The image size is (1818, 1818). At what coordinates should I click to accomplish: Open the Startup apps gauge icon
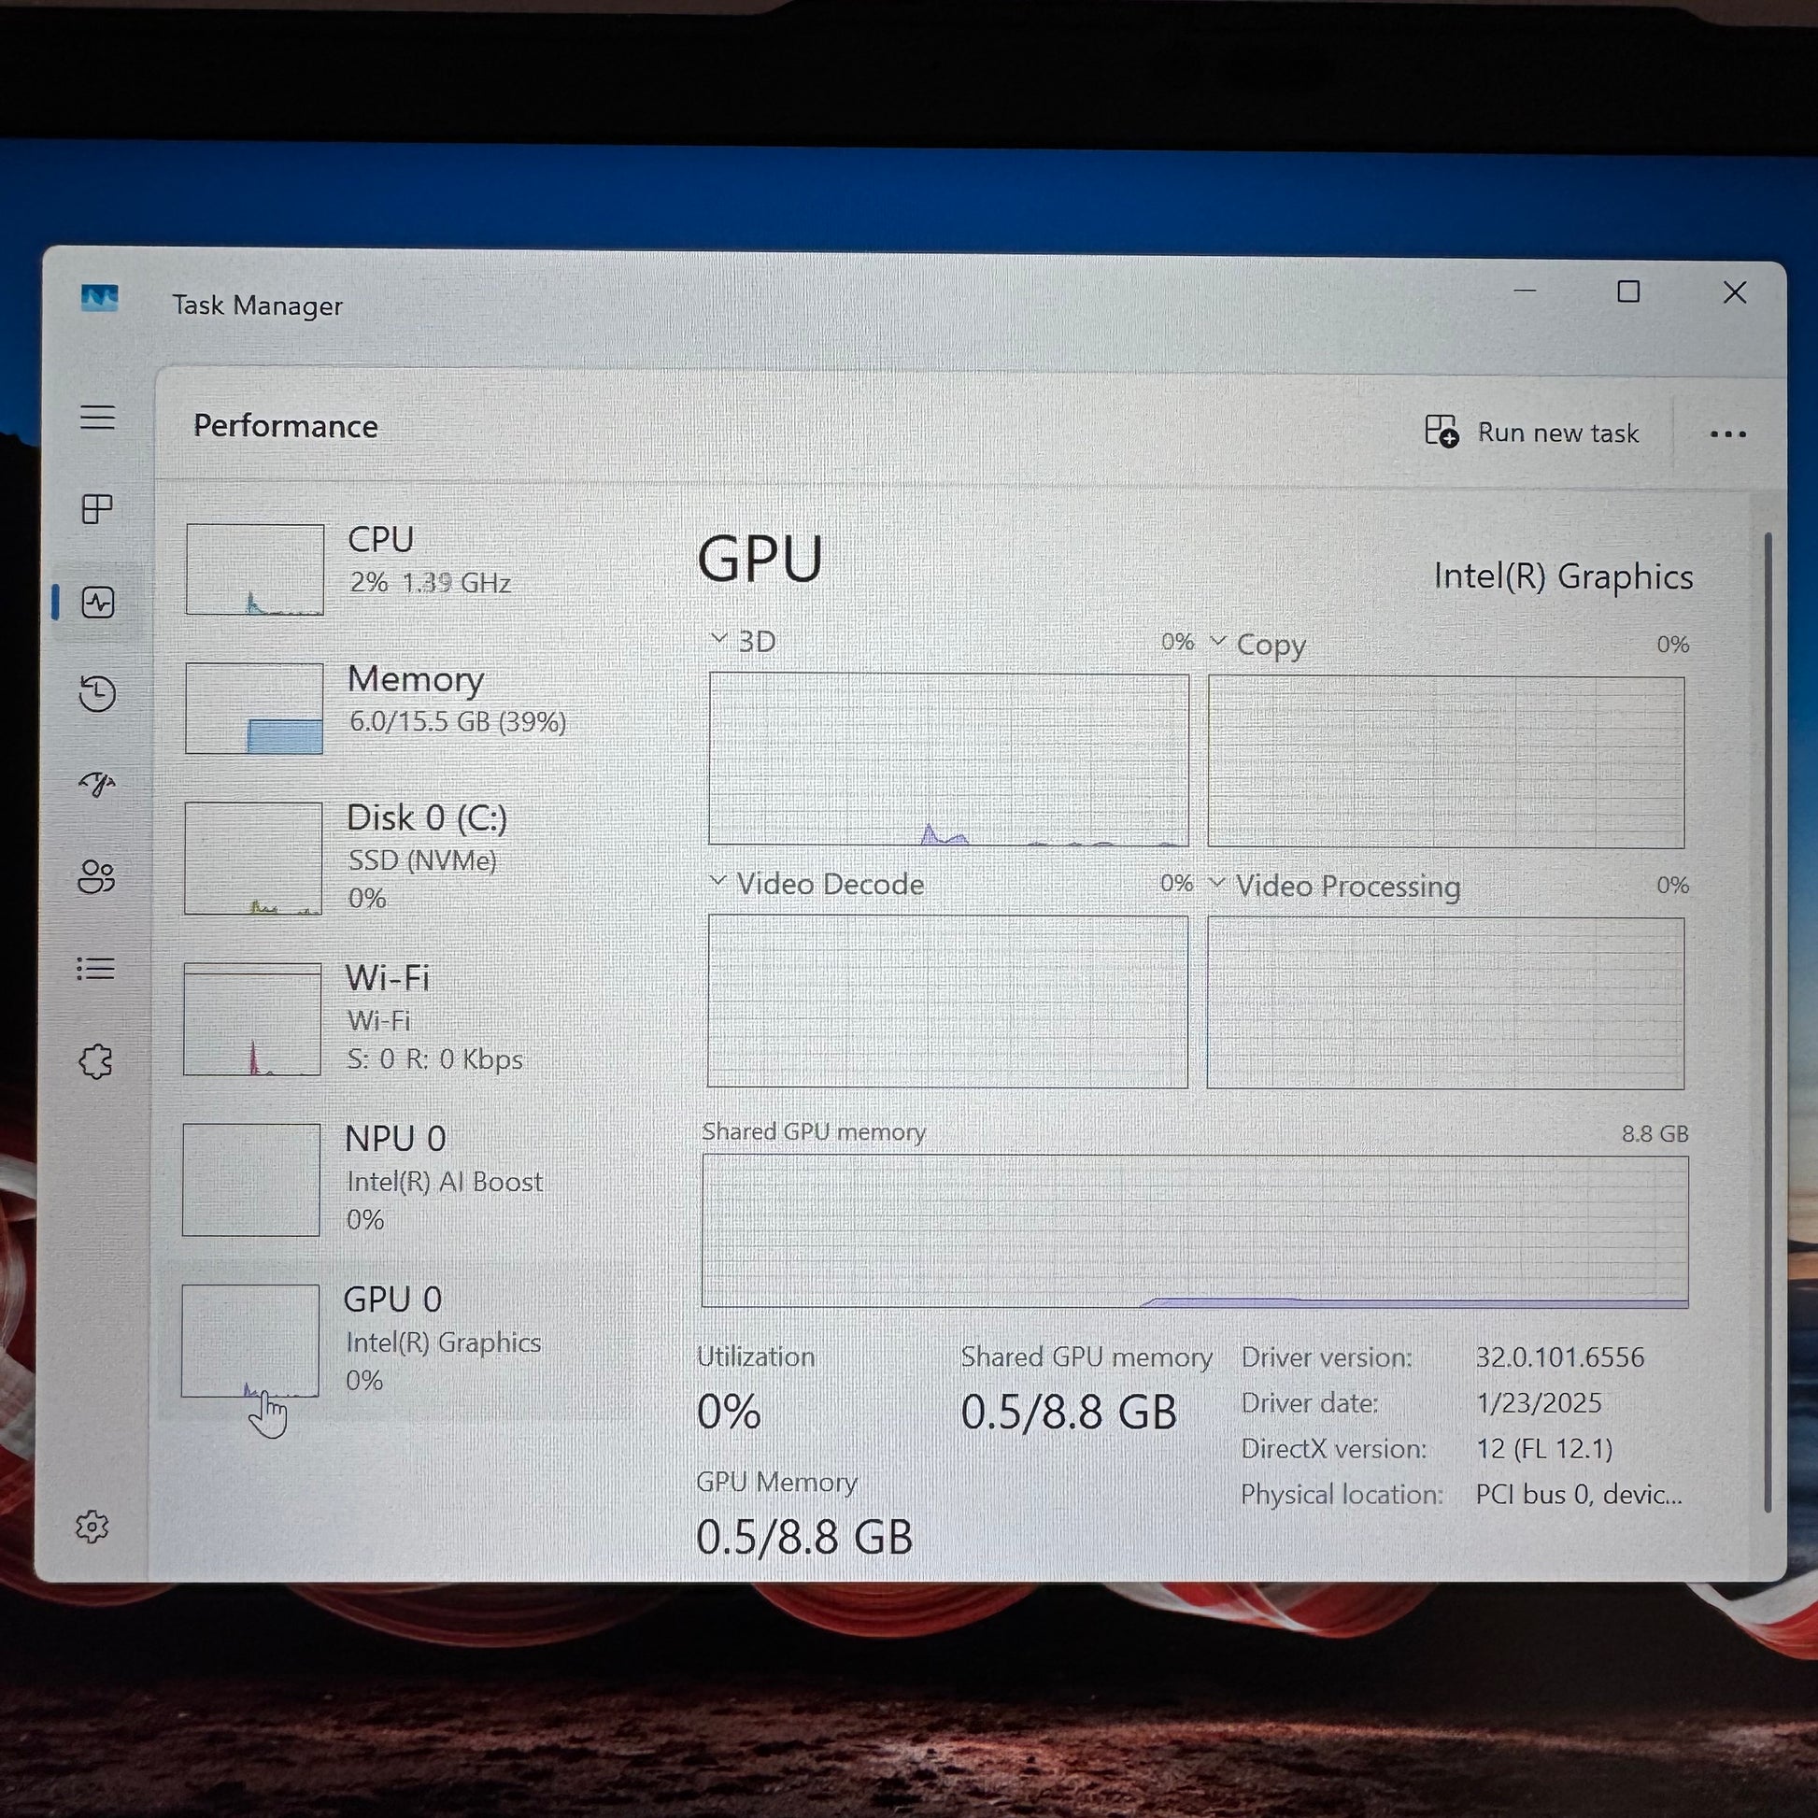pyautogui.click(x=97, y=784)
